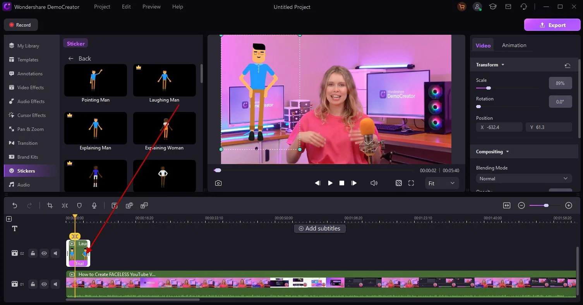The width and height of the screenshot is (583, 305).
Task: Click the Record button
Action: 21,25
